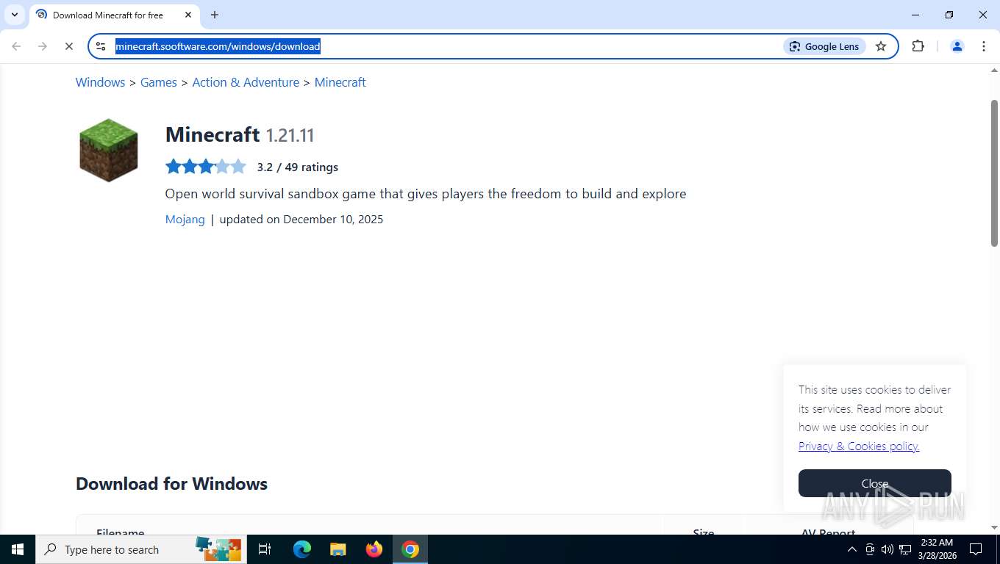Screen dimensions: 1000x564
Task: Click the Minecraft 1.21.11 title
Action: (x=240, y=134)
